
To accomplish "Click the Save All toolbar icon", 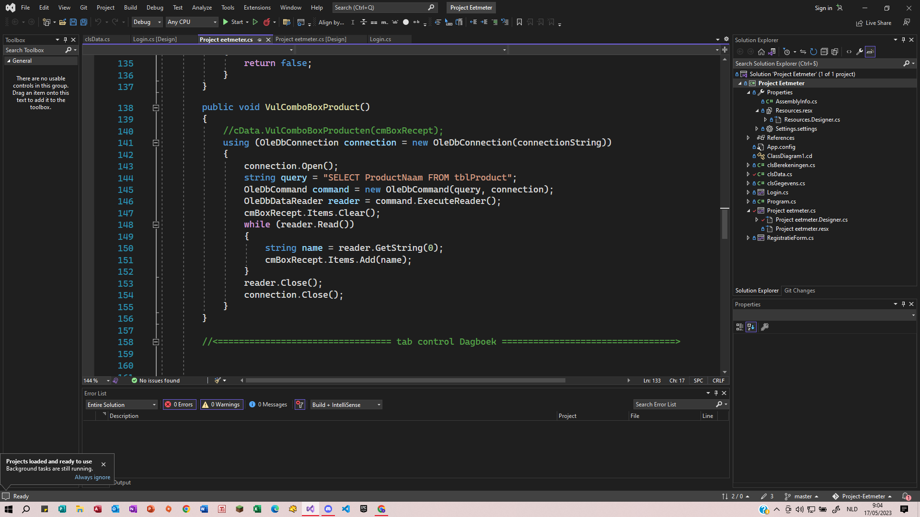I will pos(83,22).
